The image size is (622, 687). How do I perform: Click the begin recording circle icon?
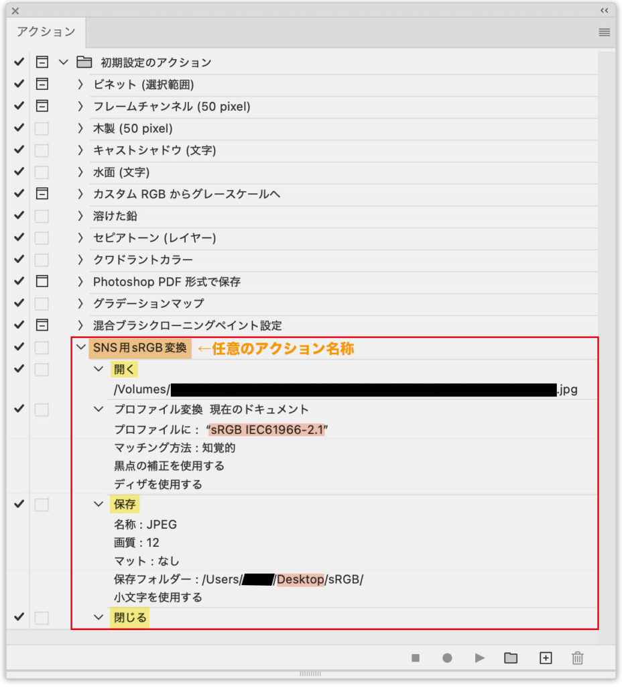tap(447, 658)
